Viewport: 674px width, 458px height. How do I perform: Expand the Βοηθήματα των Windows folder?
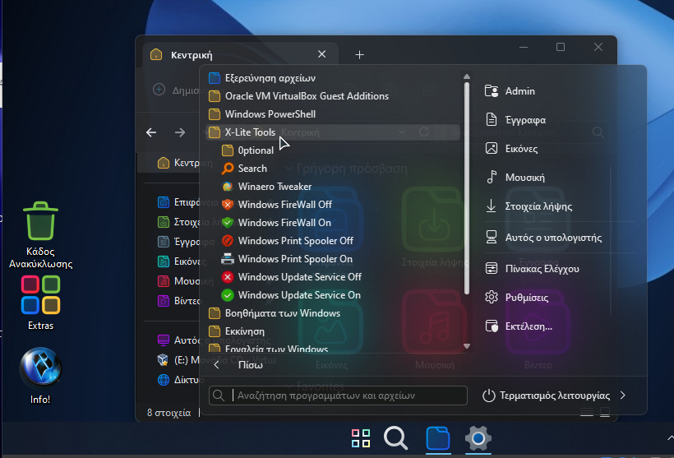pos(275,312)
